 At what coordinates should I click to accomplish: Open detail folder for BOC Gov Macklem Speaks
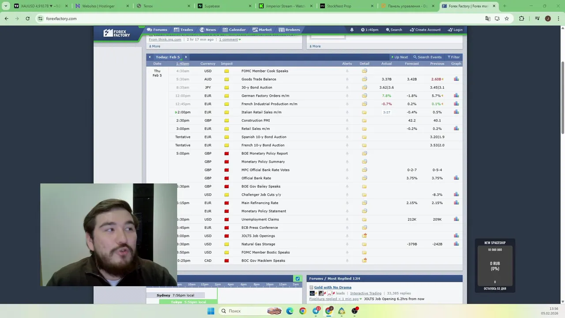point(364,261)
